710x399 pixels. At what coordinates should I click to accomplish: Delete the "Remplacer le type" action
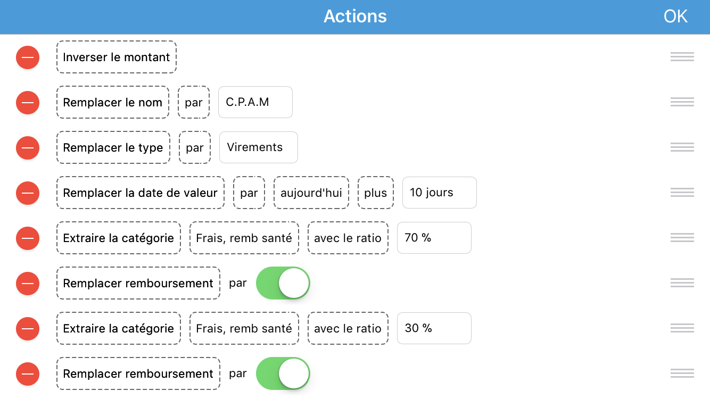[x=28, y=147]
